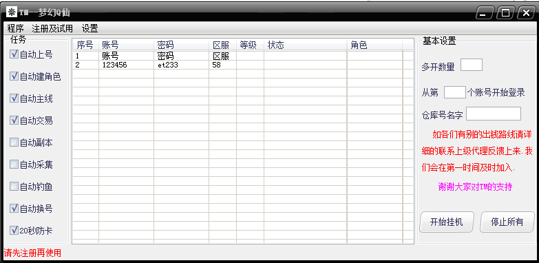Open the 程序 menu
The width and height of the screenshot is (539, 263).
coord(15,28)
